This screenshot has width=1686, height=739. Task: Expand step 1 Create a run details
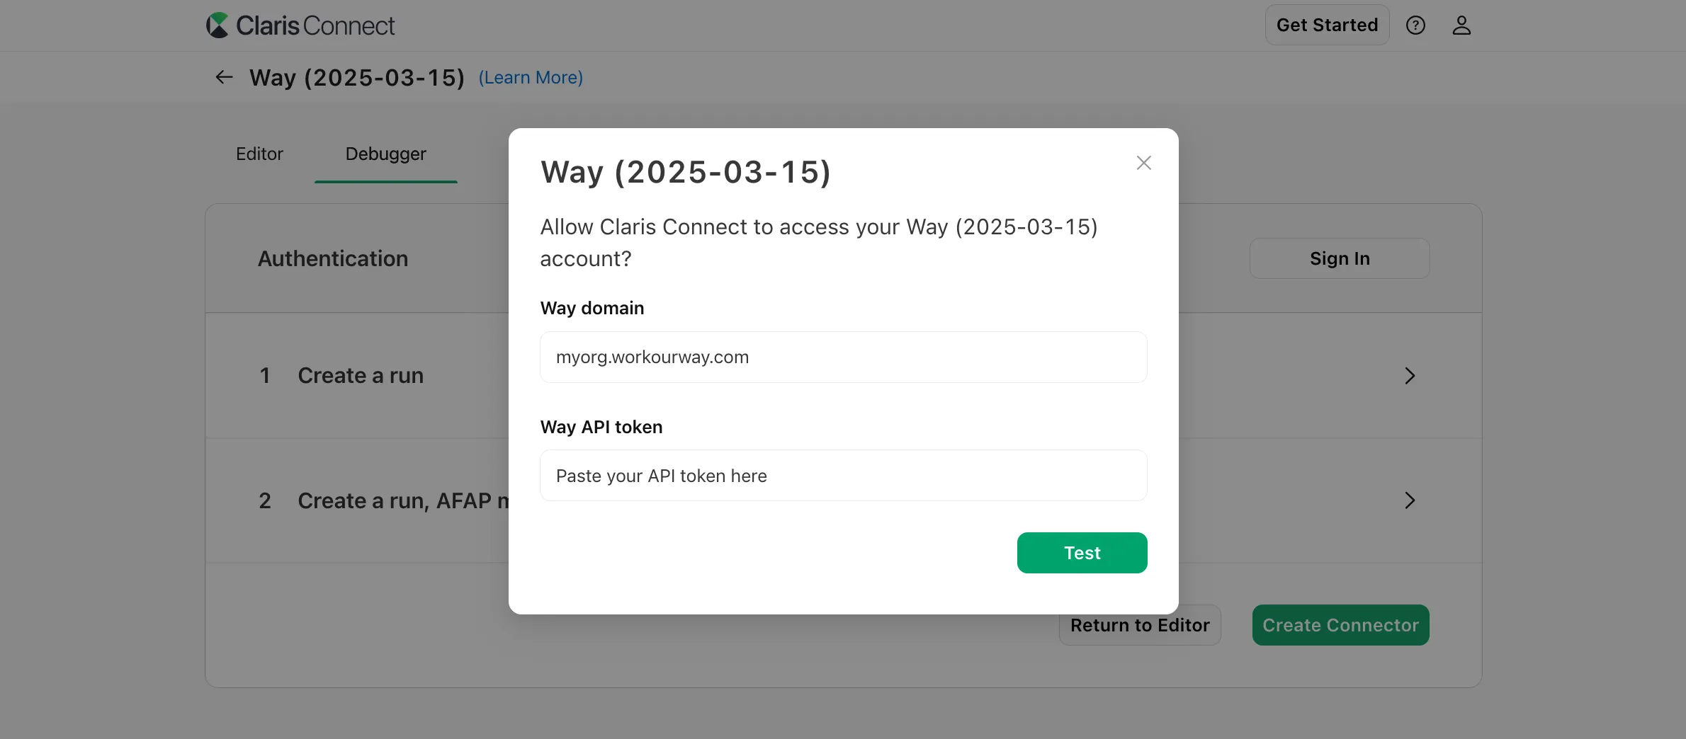pyautogui.click(x=360, y=375)
